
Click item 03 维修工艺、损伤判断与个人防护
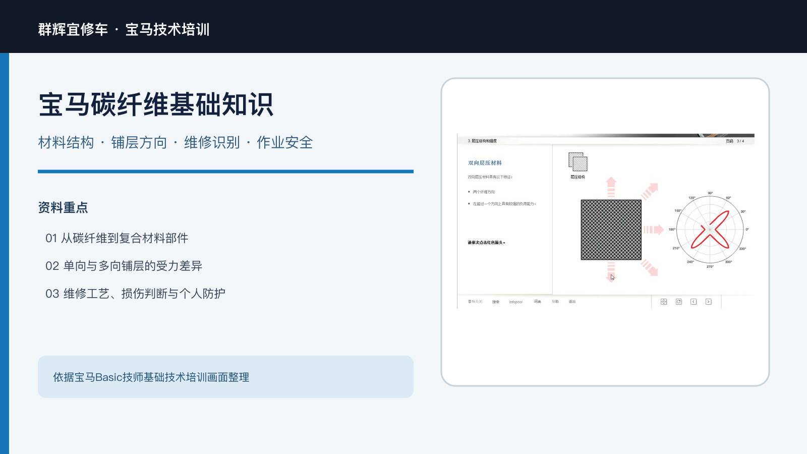[136, 294]
